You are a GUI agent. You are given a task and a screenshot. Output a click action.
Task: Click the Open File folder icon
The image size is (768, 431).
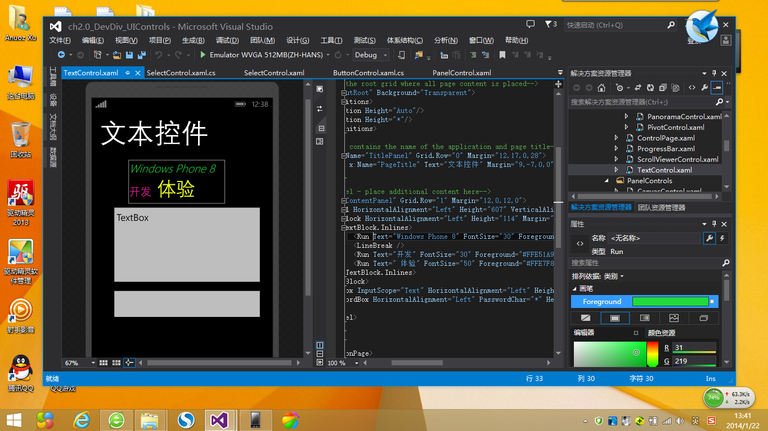click(x=117, y=55)
